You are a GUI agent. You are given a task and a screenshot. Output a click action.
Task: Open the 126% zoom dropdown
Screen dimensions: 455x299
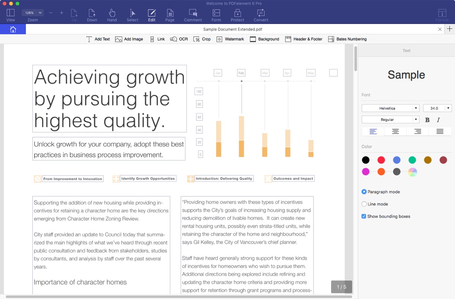(32, 13)
